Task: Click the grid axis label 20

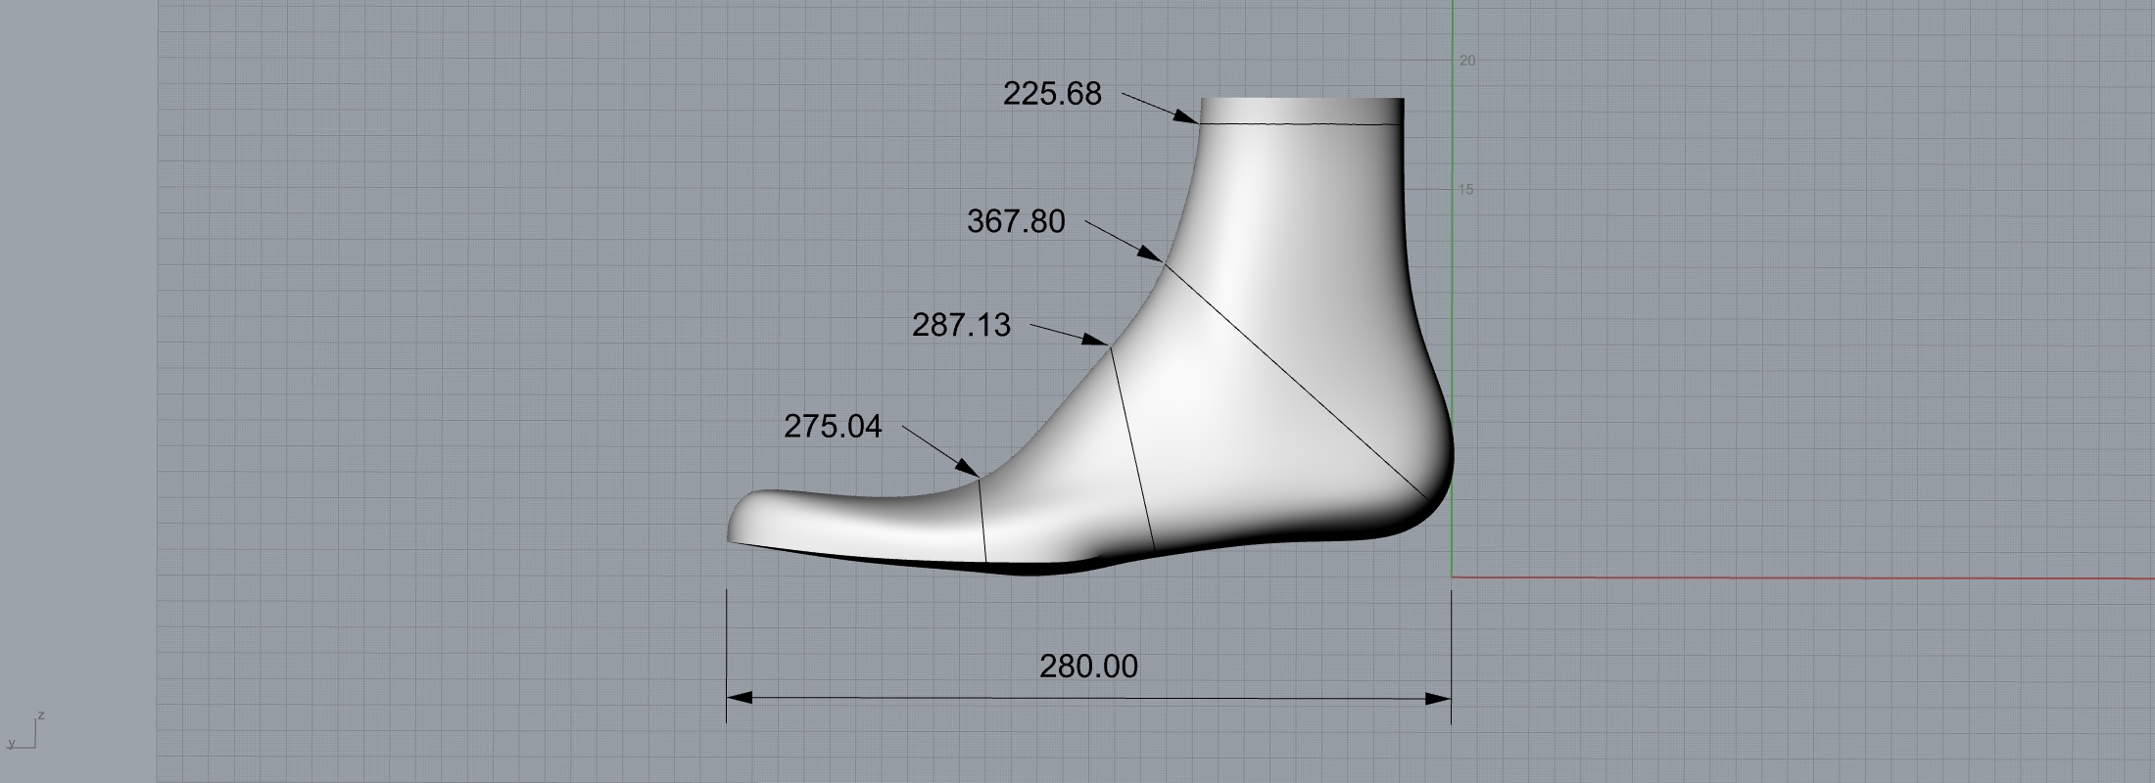Action: pos(1466,61)
